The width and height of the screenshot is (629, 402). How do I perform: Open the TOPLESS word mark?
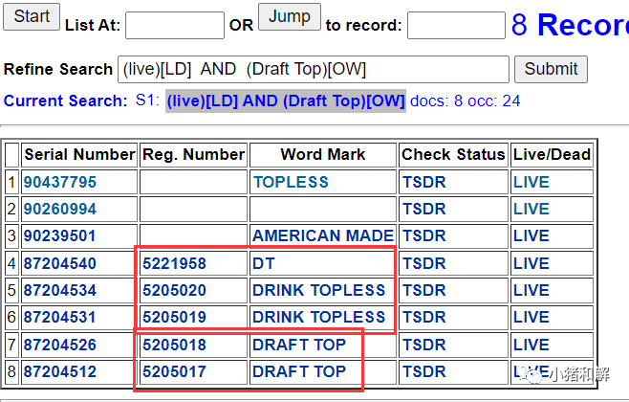[291, 182]
